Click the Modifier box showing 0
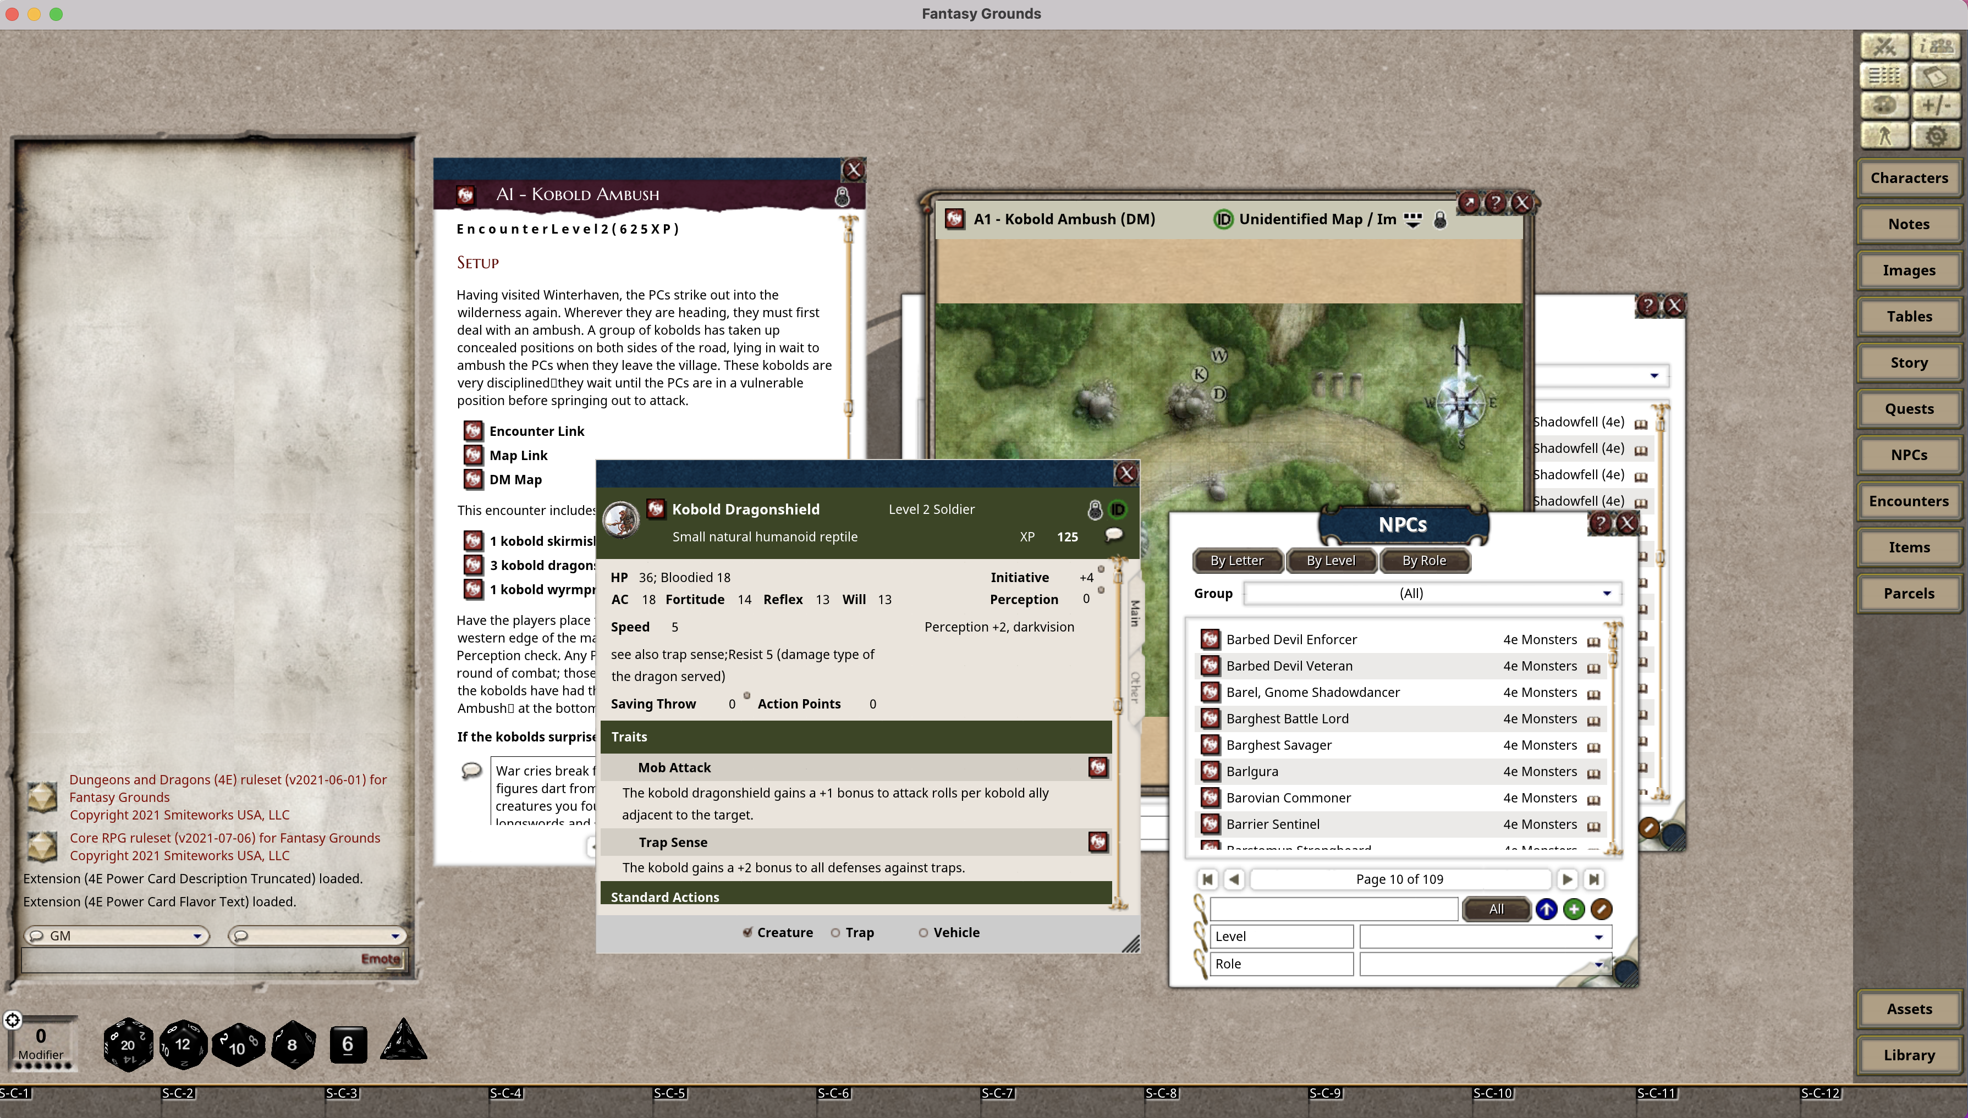The height and width of the screenshot is (1118, 1968). (41, 1043)
